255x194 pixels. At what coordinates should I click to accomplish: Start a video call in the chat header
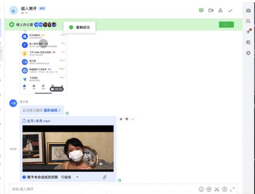211,10
